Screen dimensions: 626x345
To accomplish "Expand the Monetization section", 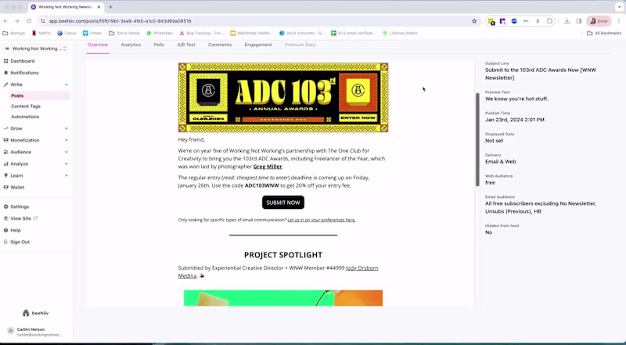I will (67, 140).
